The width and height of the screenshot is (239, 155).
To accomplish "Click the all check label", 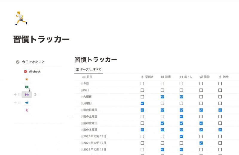I will pyautogui.click(x=35, y=72).
